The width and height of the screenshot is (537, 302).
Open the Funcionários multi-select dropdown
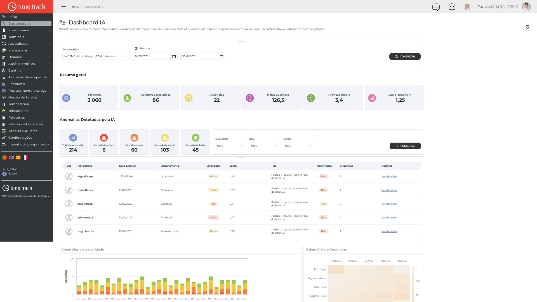(x=96, y=56)
